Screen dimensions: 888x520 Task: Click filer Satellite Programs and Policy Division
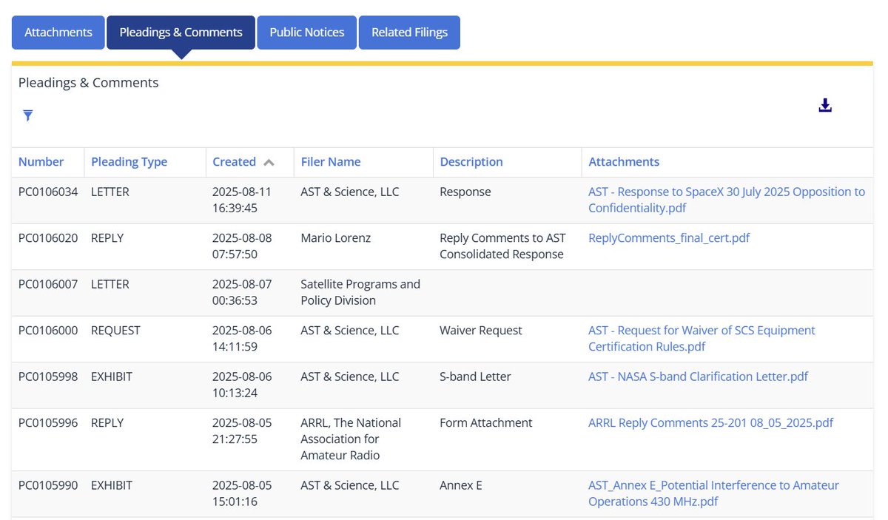[x=360, y=292]
